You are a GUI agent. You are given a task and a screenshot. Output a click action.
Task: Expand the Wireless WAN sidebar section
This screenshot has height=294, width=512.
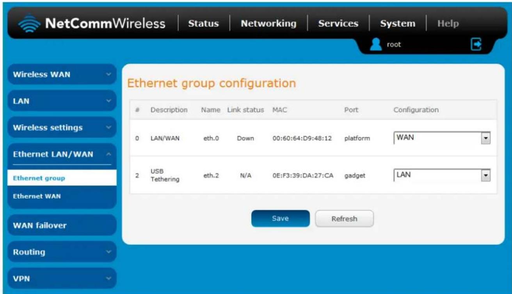62,74
